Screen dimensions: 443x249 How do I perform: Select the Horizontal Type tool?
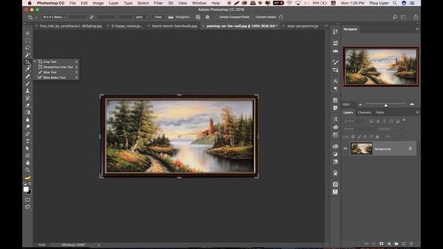coord(28,141)
